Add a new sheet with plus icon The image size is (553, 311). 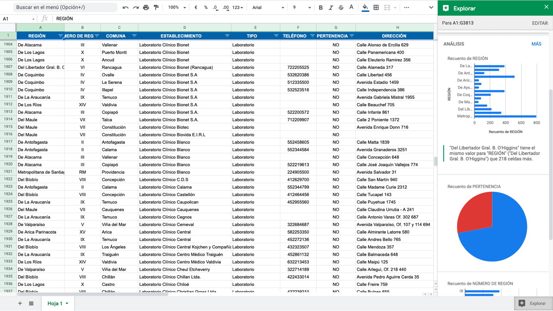tap(20, 303)
